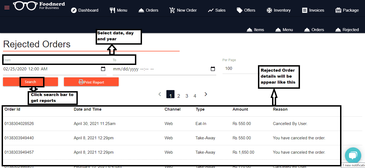Viewport: 365px width, 168px height.
Task: Open the To date calendar picker
Action: (x=213, y=69)
